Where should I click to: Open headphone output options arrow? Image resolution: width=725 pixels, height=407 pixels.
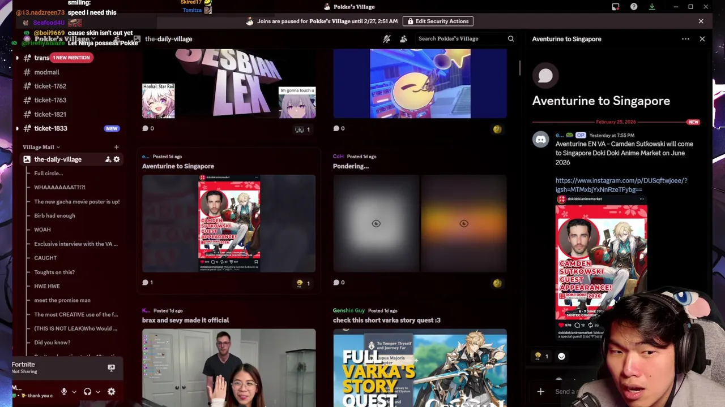coord(98,392)
